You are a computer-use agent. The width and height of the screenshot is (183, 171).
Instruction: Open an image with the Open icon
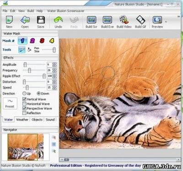(x=25, y=22)
